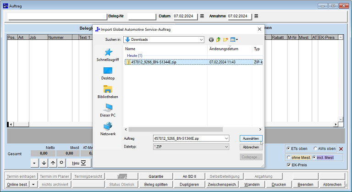Viewport: 352px width, 192px height.
Task: Click the EK-Preis column header
Action: pyautogui.click(x=328, y=38)
